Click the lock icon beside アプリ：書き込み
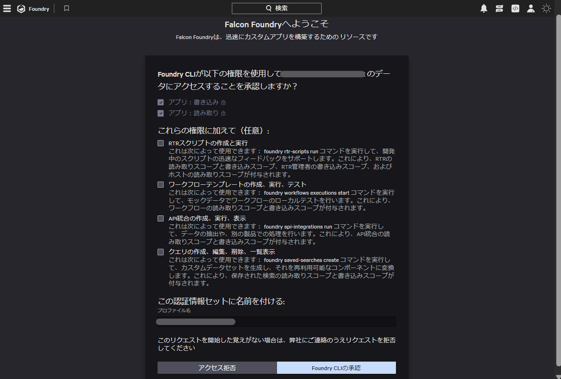Image resolution: width=561 pixels, height=379 pixels. click(223, 102)
